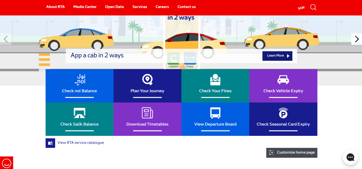
Task: Click View Departure Board text
Action: [215, 124]
